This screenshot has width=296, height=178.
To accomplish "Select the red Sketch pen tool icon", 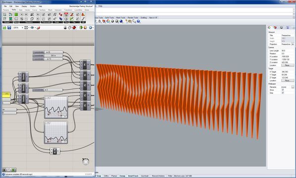I will click(38, 28).
